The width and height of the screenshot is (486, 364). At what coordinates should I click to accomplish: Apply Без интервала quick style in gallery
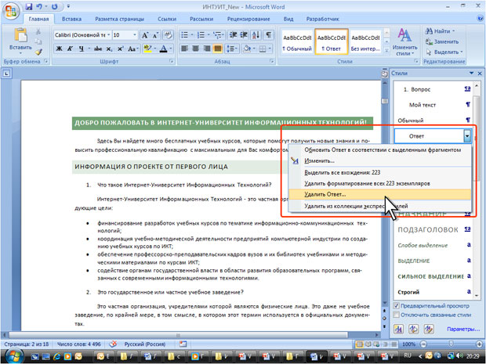tap(365, 42)
